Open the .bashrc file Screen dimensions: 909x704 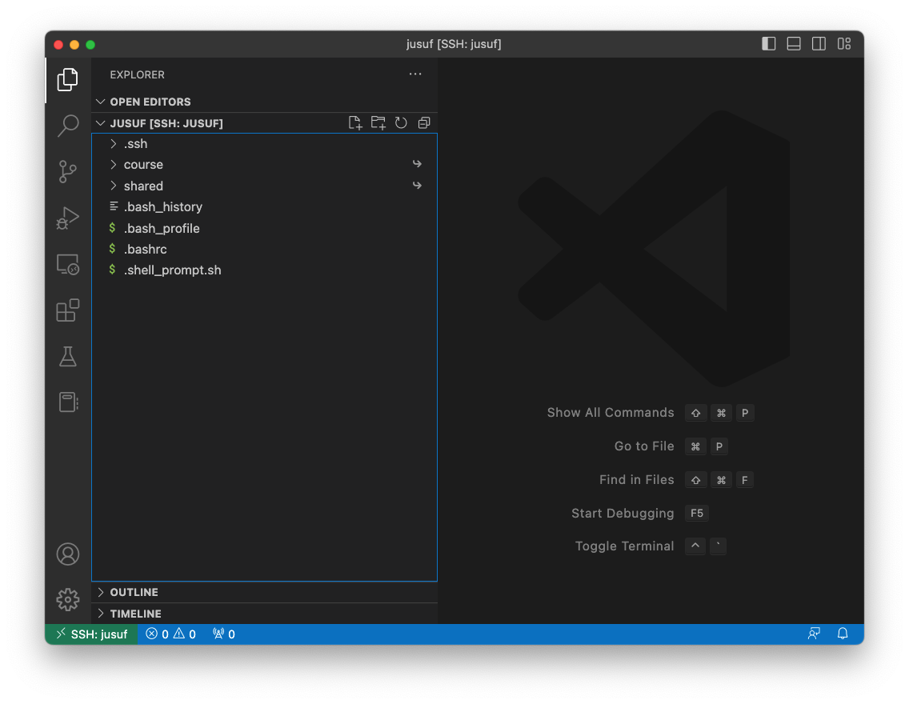[x=145, y=249]
